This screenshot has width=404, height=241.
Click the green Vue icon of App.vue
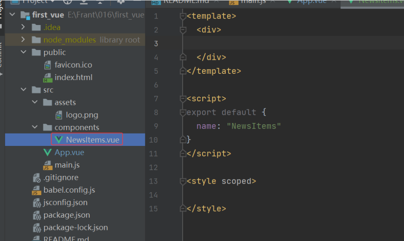click(47, 152)
